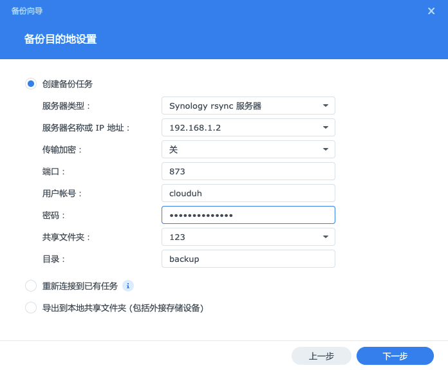Image resolution: width=448 pixels, height=370 pixels.
Task: Click the 端口 field containing 873
Action: coord(248,171)
